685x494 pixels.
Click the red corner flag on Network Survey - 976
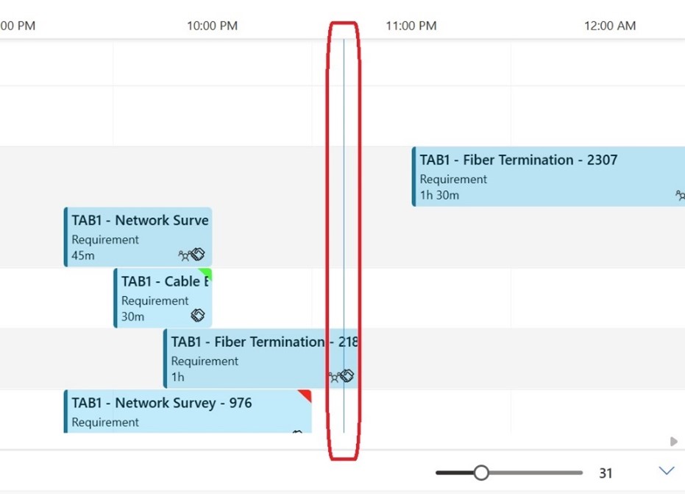pyautogui.click(x=305, y=395)
